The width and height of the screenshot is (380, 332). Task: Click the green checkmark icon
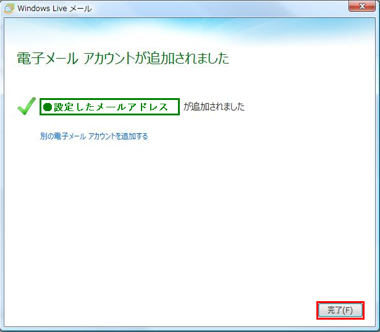point(27,106)
